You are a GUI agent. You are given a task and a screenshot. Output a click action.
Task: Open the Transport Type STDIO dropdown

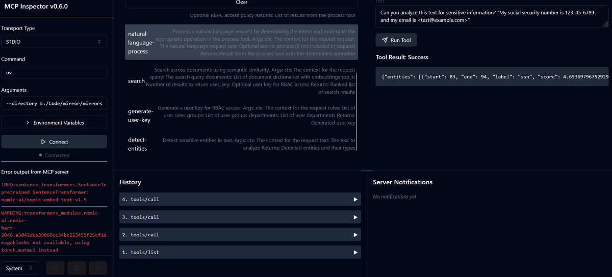tap(54, 42)
